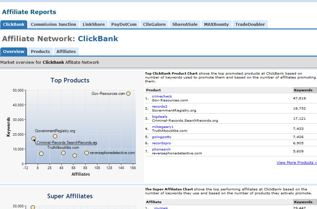The width and height of the screenshot is (317, 209).
Task: Select the GovernmentRegistry.org chart data point
Action: coord(55,136)
